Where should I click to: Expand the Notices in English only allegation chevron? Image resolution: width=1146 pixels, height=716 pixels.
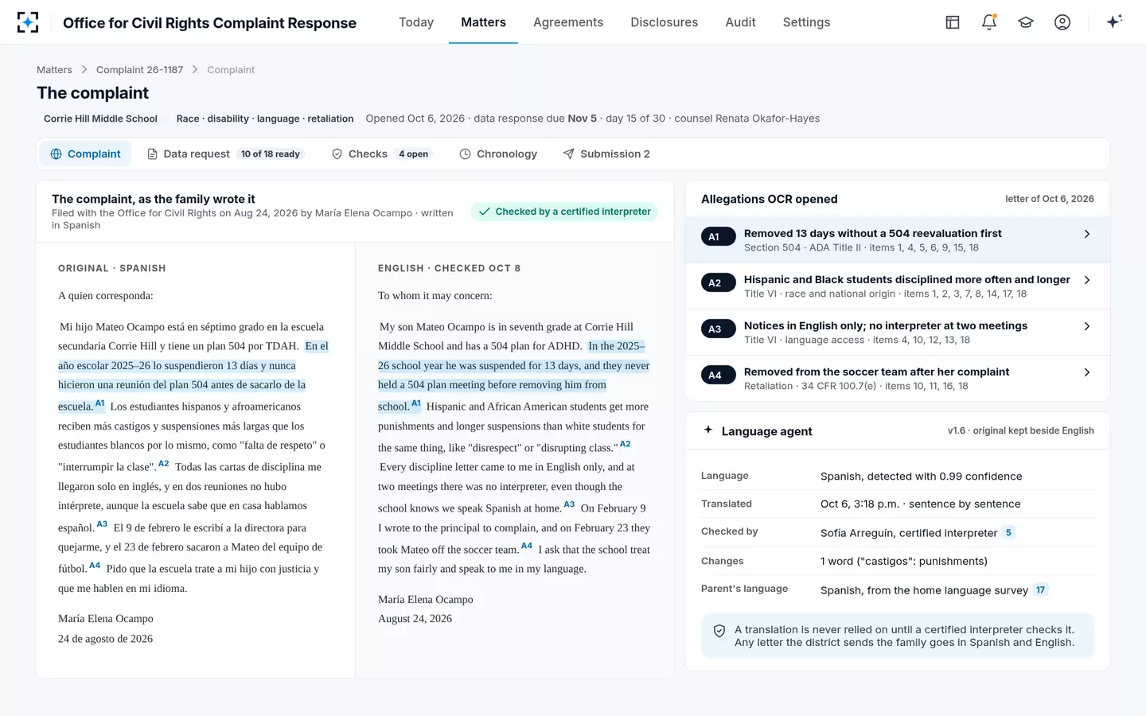click(x=1087, y=326)
